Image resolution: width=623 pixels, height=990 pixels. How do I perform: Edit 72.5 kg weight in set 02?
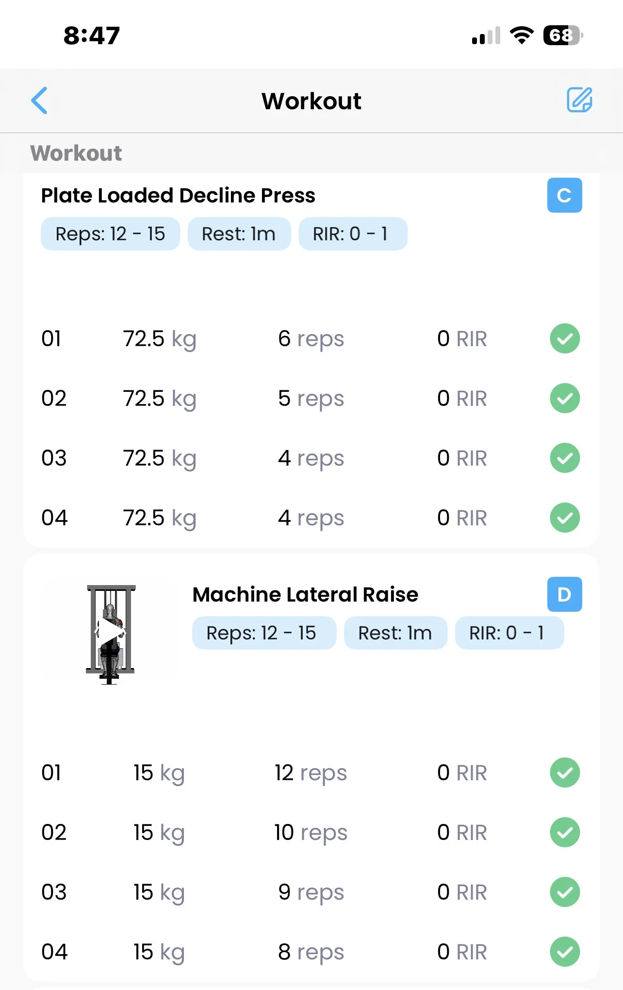pos(159,399)
